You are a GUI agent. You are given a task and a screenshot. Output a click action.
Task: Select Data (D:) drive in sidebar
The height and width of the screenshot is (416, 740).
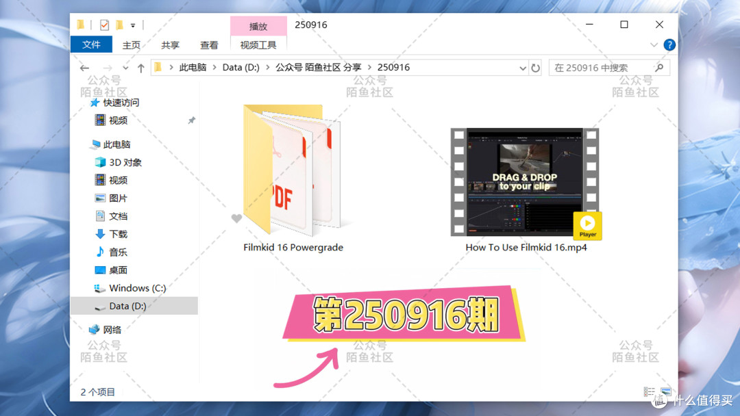[134, 306]
